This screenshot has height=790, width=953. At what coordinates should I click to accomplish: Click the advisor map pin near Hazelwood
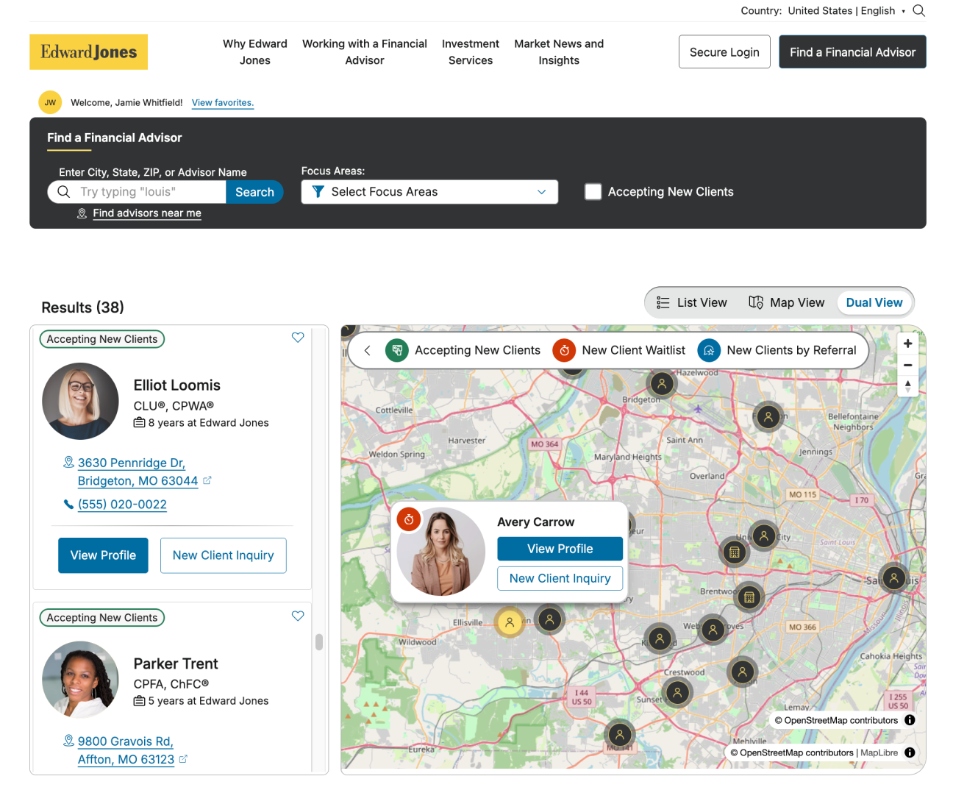pos(662,383)
